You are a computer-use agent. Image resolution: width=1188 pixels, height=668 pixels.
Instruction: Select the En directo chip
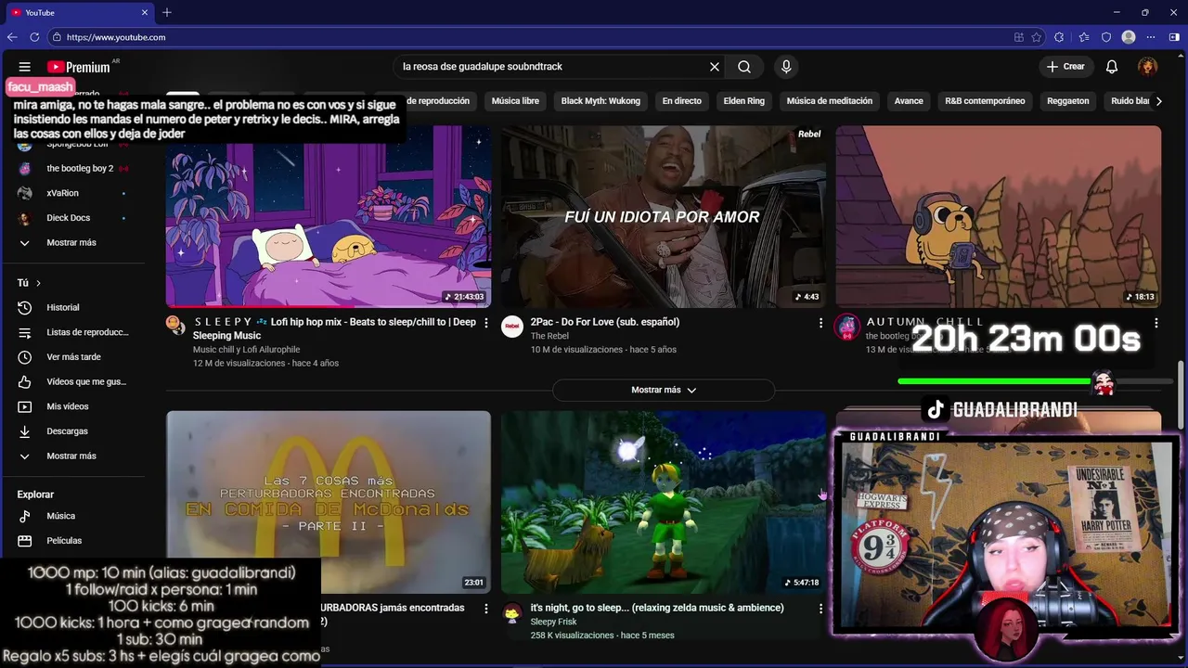point(681,101)
